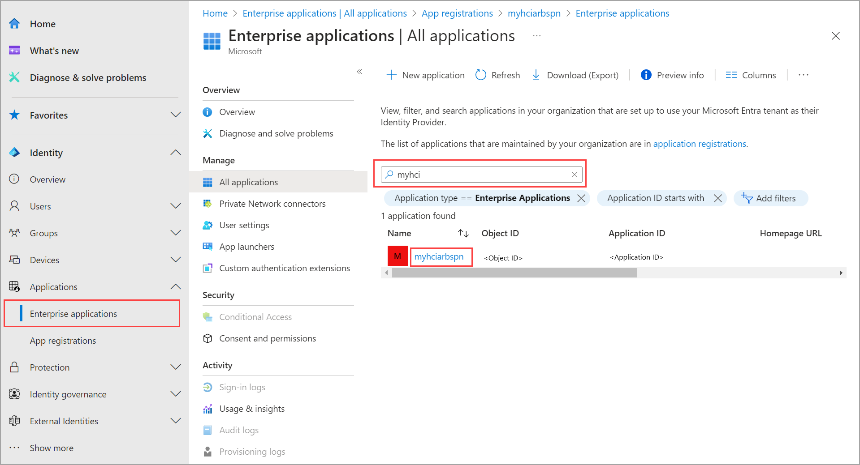Open the Columns chooser icon
The height and width of the screenshot is (465, 860).
tap(731, 75)
